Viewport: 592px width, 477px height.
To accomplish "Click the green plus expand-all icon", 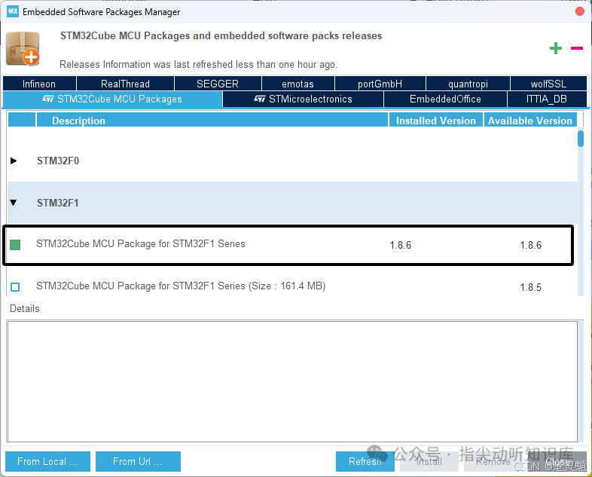I will (555, 48).
